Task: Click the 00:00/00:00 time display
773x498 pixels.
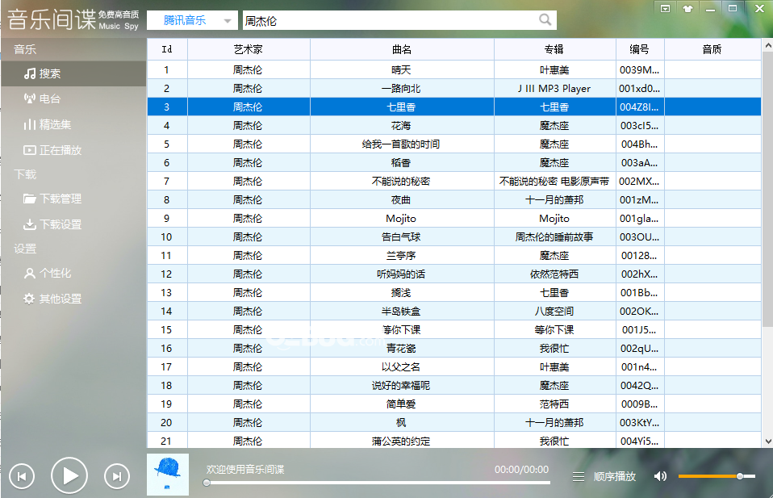Action: [521, 470]
